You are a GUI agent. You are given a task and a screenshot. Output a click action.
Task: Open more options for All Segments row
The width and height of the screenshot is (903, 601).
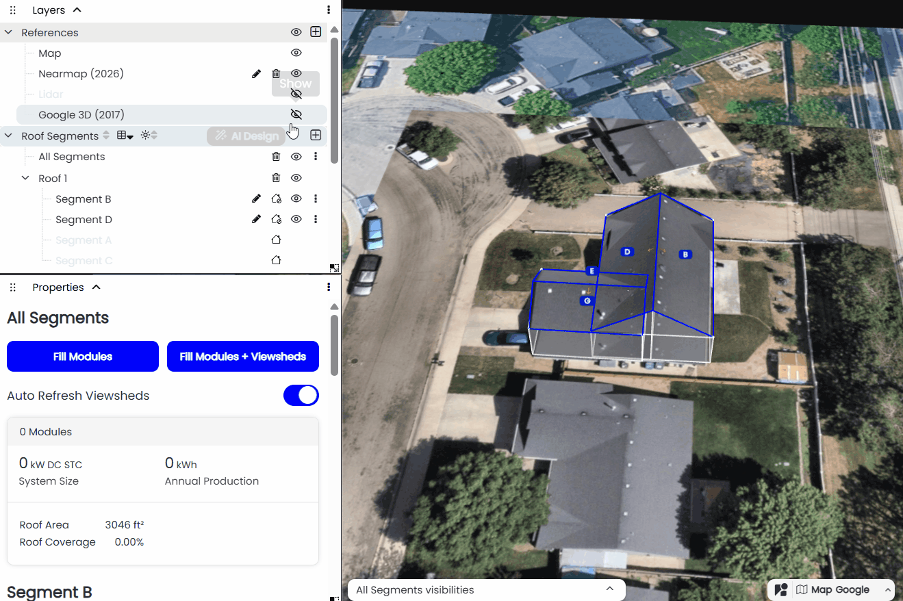(316, 157)
